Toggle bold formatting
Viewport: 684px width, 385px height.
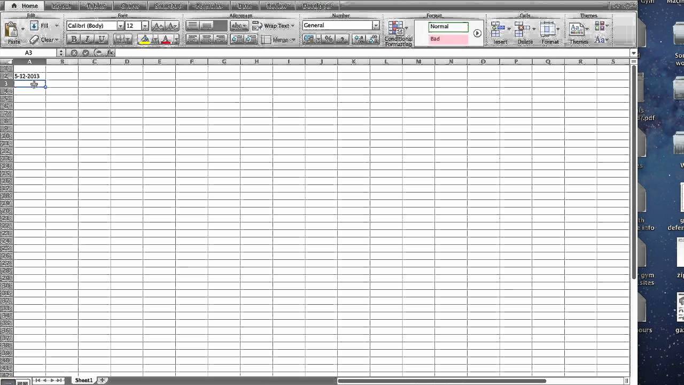click(x=74, y=39)
